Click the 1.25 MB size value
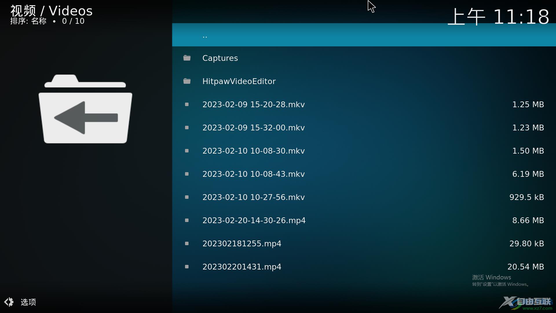The width and height of the screenshot is (556, 313). click(528, 104)
